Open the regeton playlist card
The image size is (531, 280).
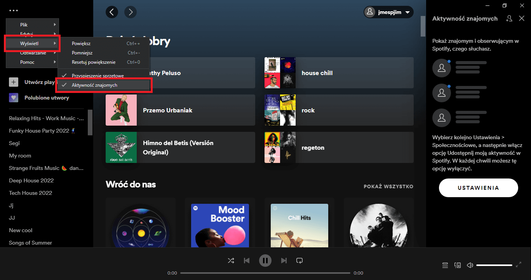coord(339,147)
